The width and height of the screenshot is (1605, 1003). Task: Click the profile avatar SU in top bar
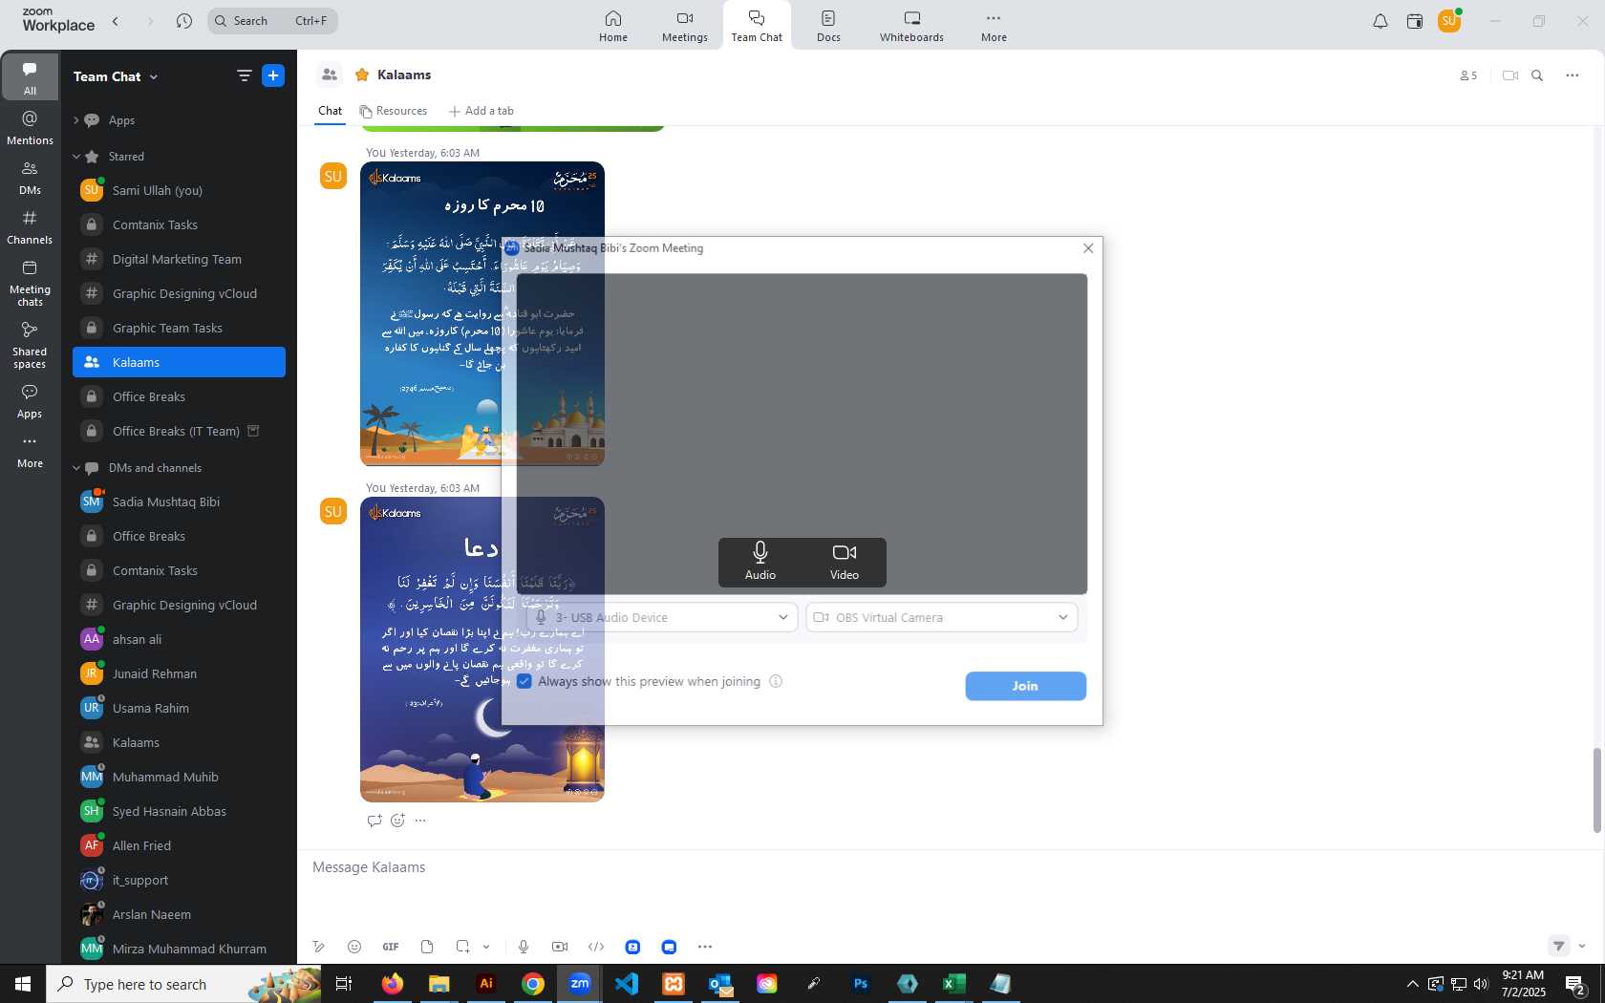1449,21
